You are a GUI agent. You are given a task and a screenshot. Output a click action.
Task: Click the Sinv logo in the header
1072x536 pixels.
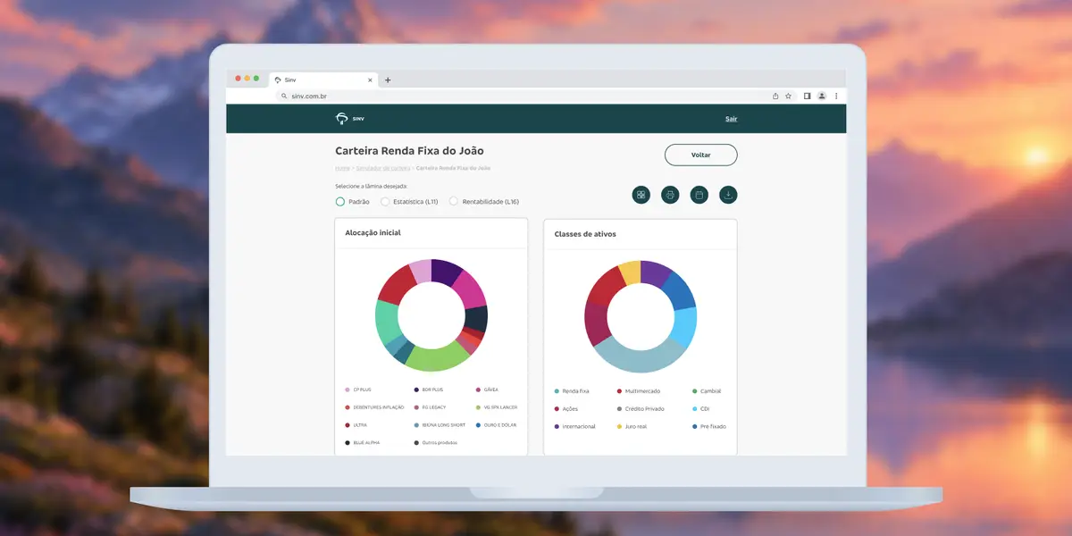[349, 119]
